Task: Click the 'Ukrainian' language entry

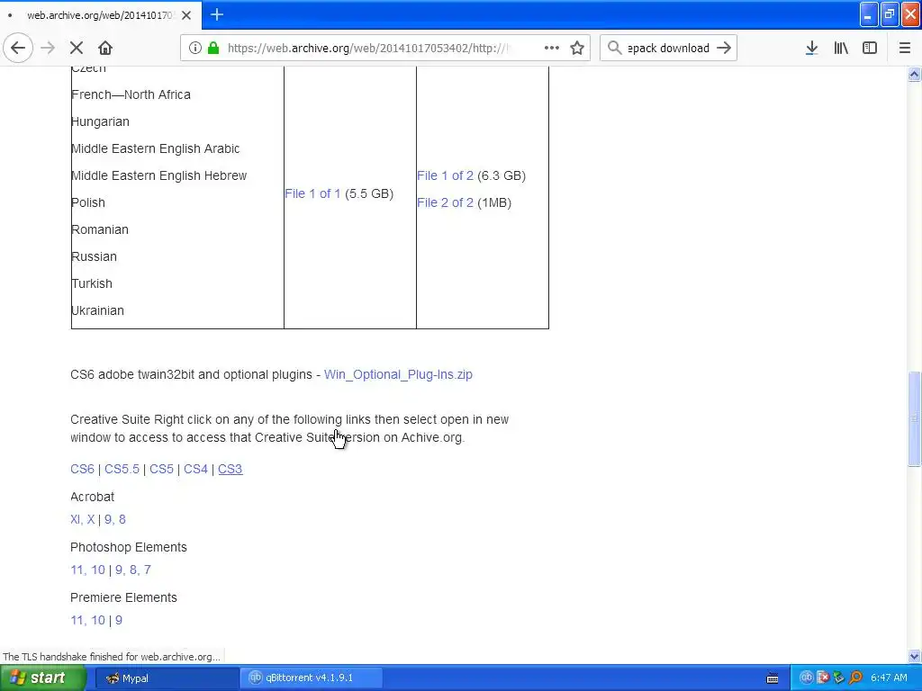Action: 97,310
